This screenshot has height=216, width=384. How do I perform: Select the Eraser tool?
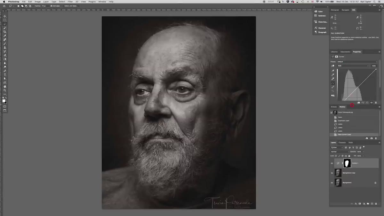tap(5, 55)
